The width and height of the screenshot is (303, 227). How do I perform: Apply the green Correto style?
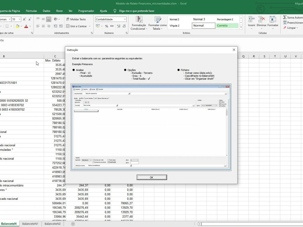coord(227,25)
